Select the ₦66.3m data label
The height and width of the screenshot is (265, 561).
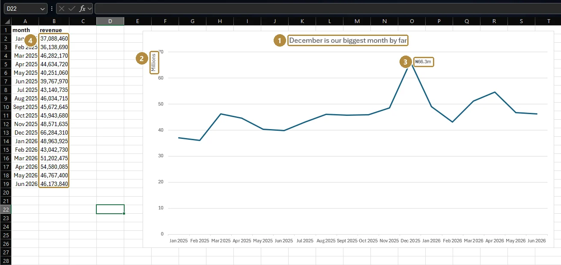424,62
